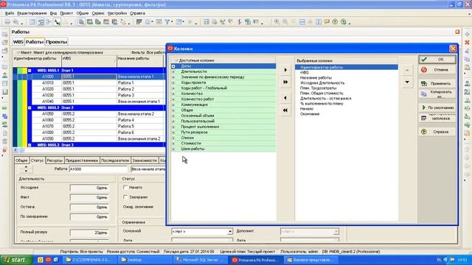Switch to the WBS tab
472x265 pixels.
click(18, 42)
